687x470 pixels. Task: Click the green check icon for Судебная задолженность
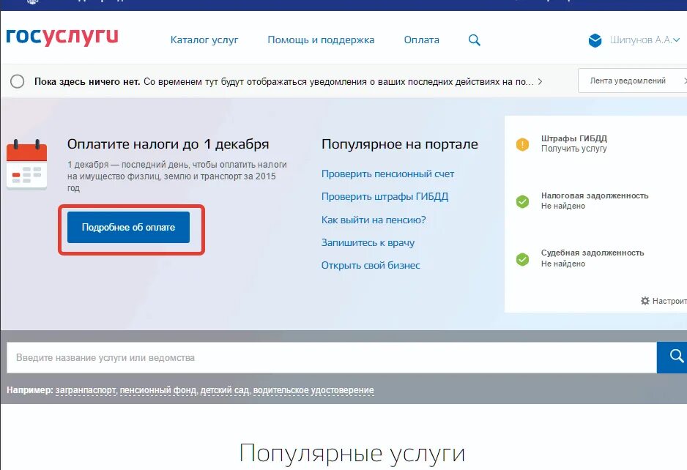click(522, 259)
